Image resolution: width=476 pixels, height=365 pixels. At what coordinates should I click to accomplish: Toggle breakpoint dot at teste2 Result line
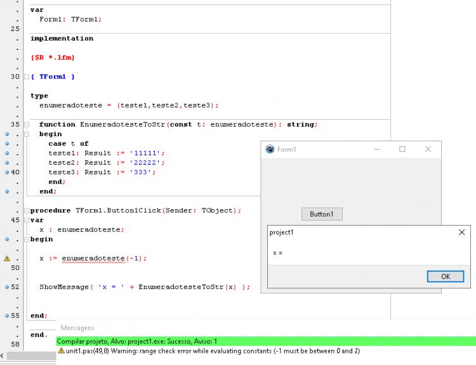point(7,163)
